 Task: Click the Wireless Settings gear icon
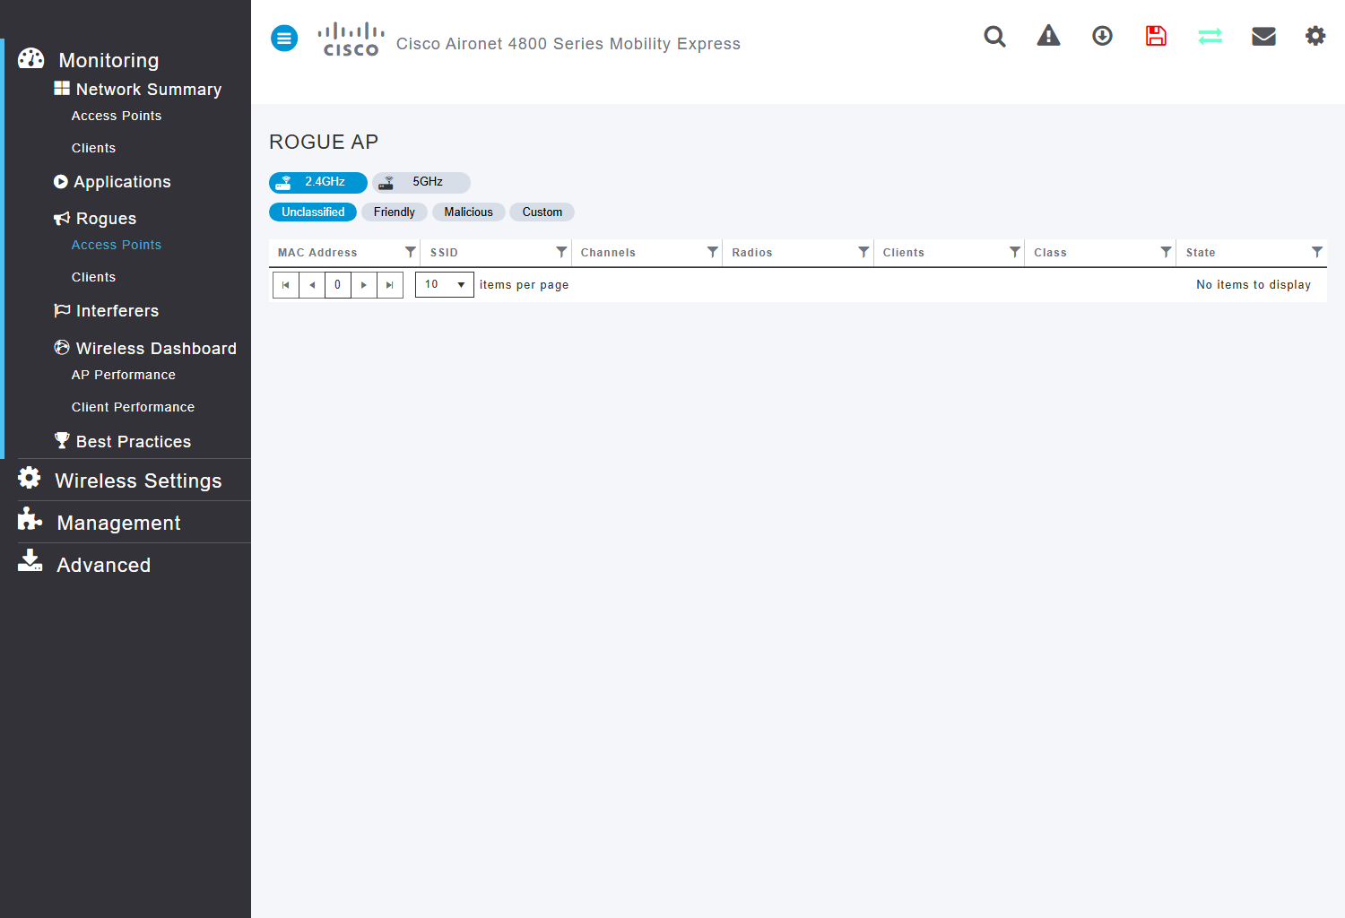tap(30, 478)
